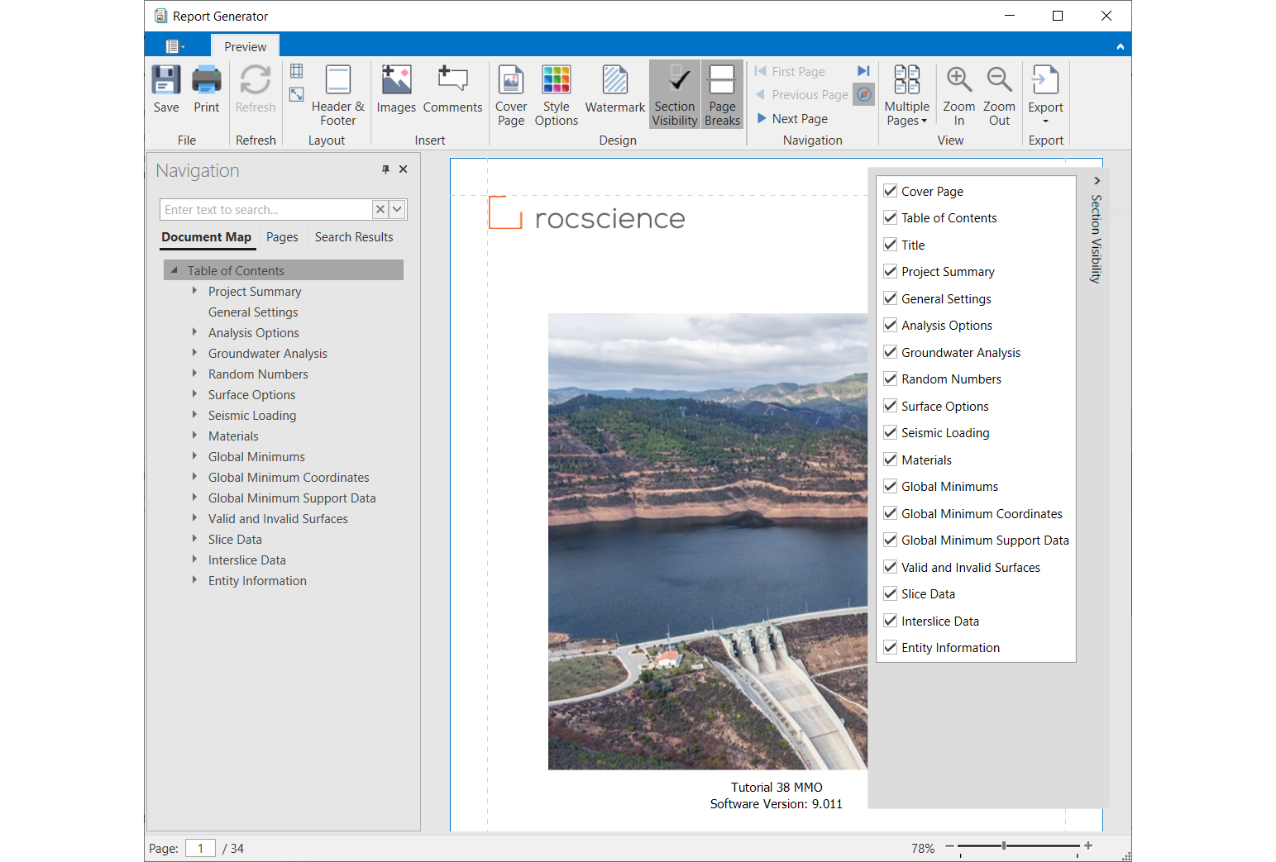
Task: Toggle Groundwater Analysis checkbox
Action: click(891, 352)
